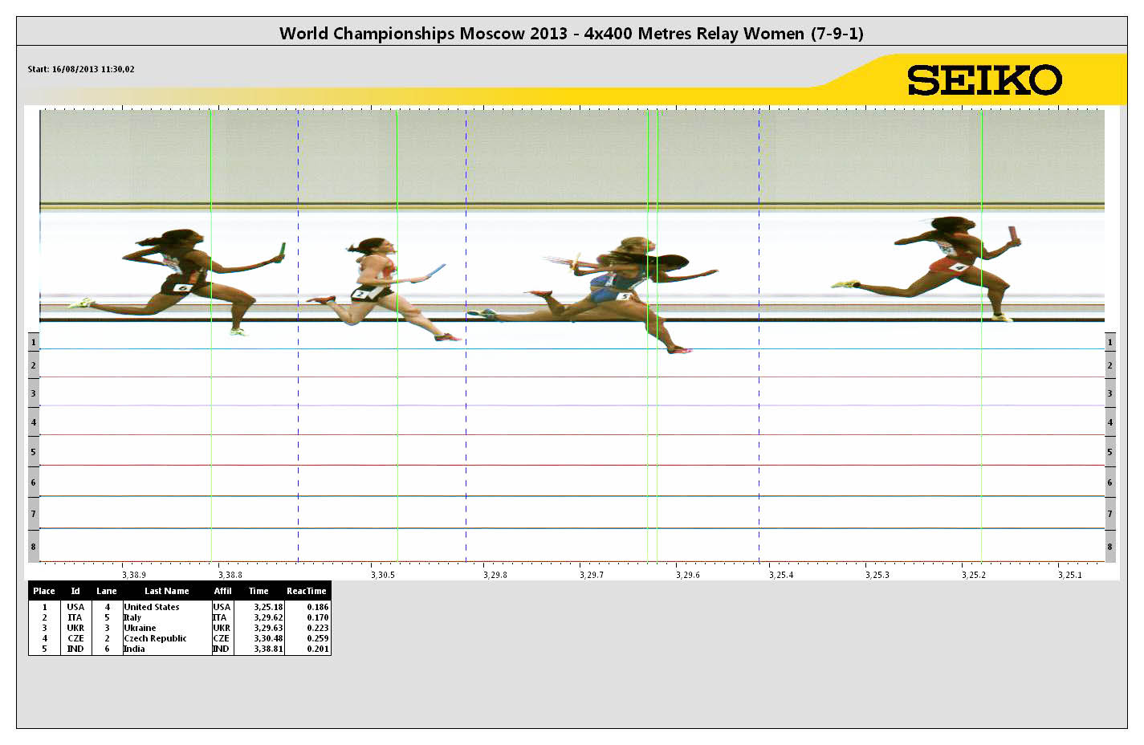Click the Place column header

tap(44, 591)
